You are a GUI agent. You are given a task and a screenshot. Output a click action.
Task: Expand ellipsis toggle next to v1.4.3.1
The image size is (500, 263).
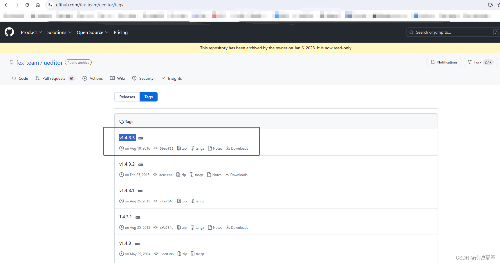(140, 191)
